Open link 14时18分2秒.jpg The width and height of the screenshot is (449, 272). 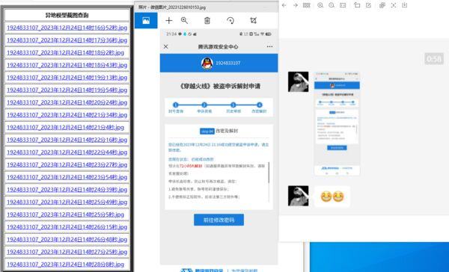65,52
